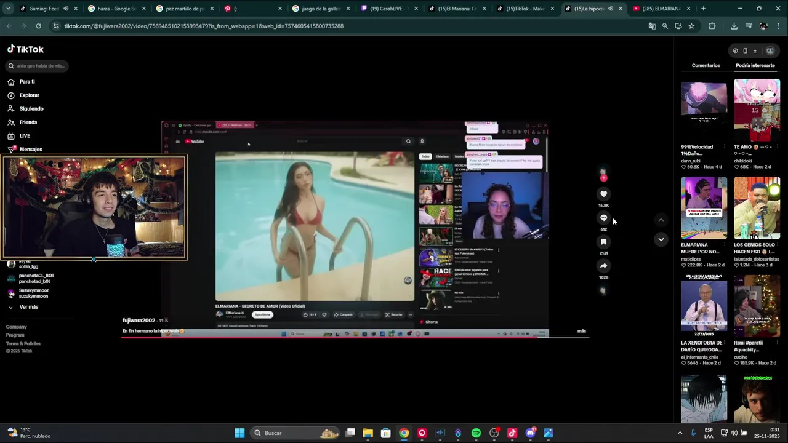Screen dimensions: 788x443
Task: Open Google Translate page icon
Action: point(652,26)
